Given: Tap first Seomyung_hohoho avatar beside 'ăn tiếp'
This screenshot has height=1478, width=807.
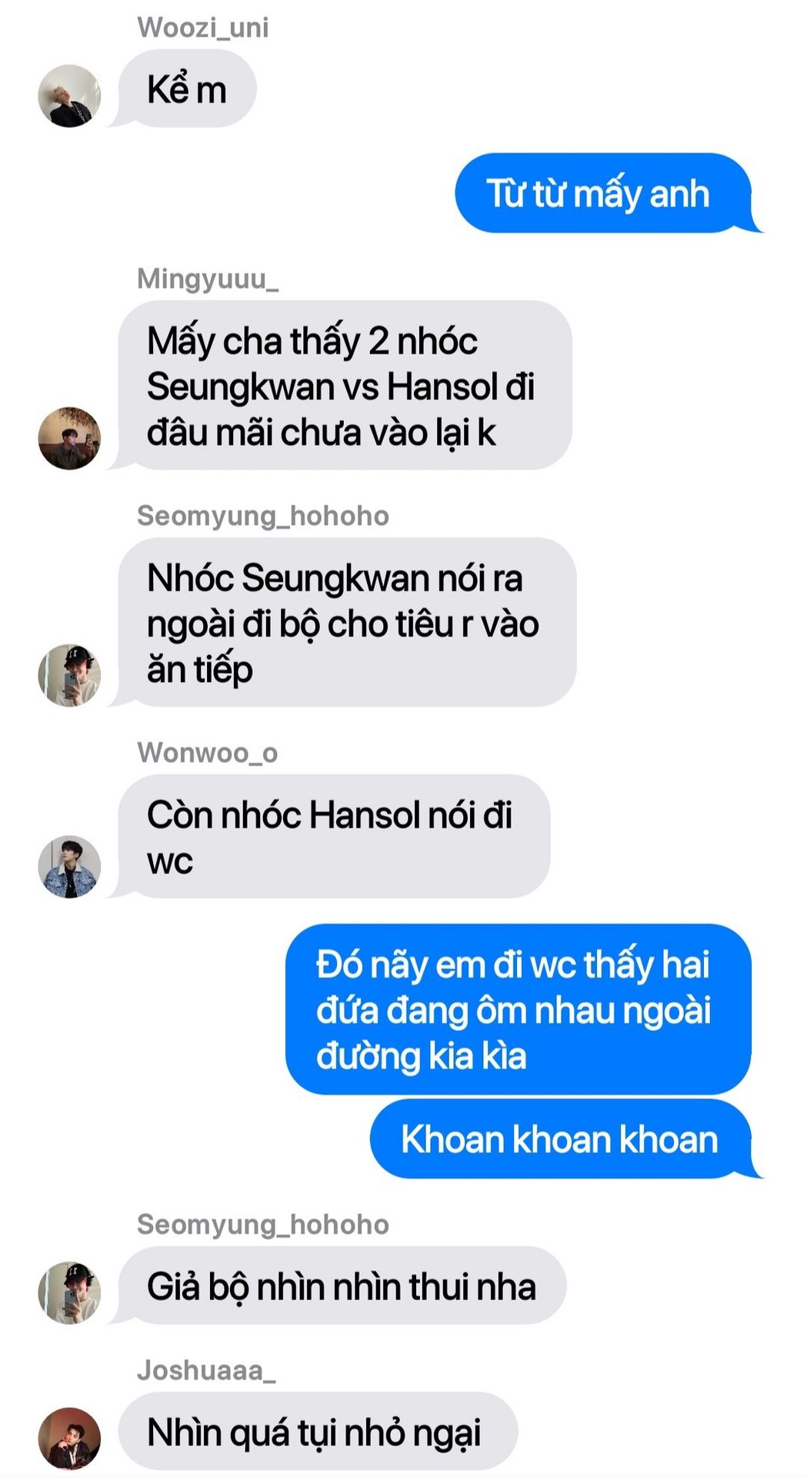Looking at the screenshot, I should tap(69, 675).
